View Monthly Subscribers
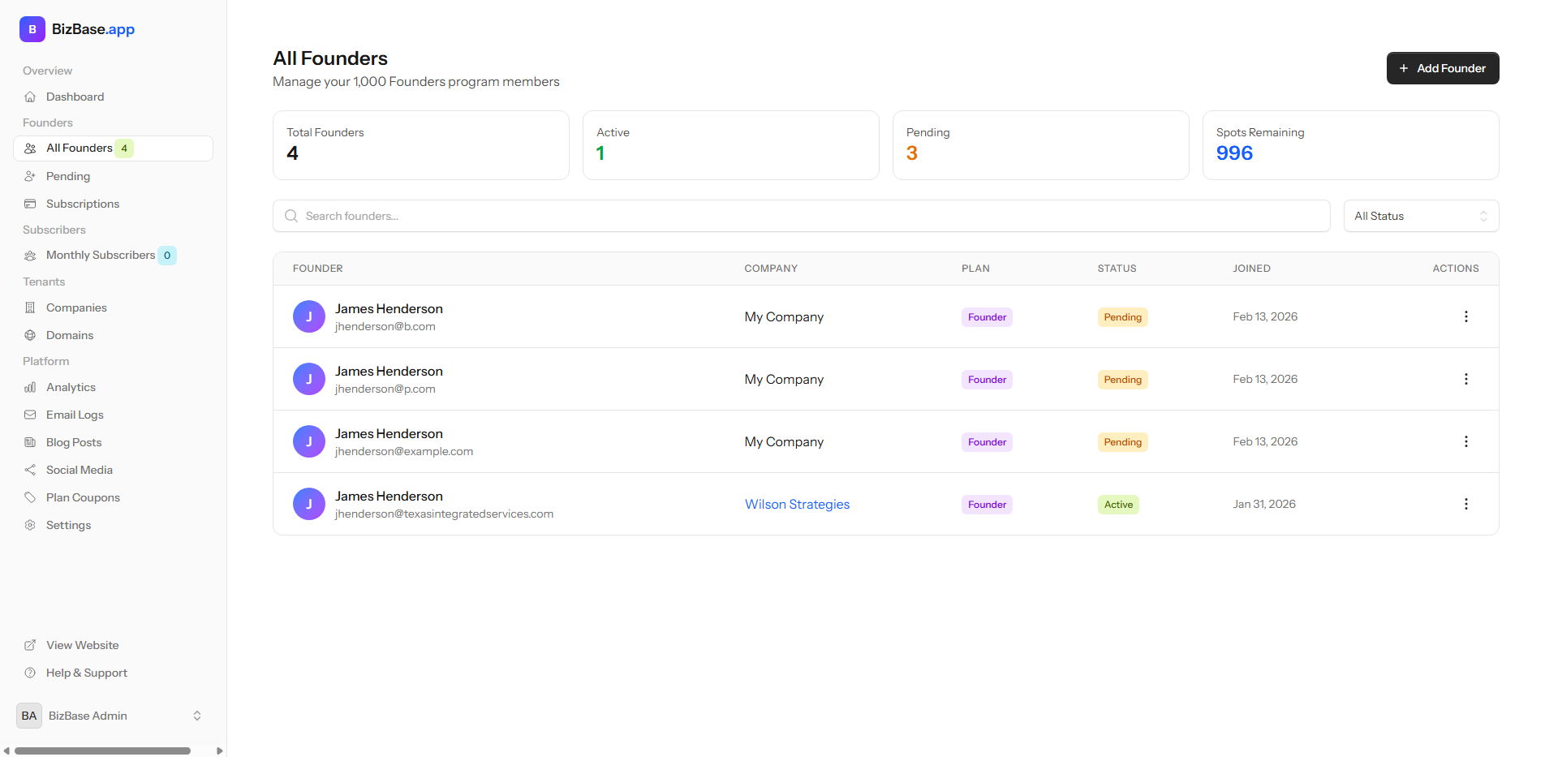Screen dimensions: 1545x757 pos(100,255)
